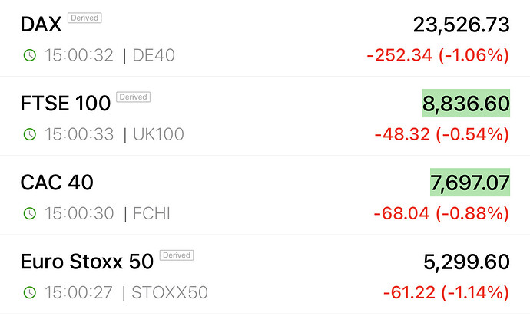The width and height of the screenshot is (530, 316).
Task: Click the green highlighted 8,836.60 price
Action: [465, 104]
